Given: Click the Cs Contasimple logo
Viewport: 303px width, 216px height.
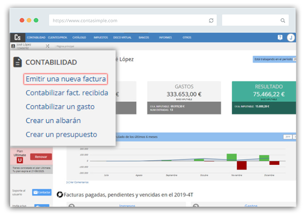Looking at the screenshot, I should point(17,38).
